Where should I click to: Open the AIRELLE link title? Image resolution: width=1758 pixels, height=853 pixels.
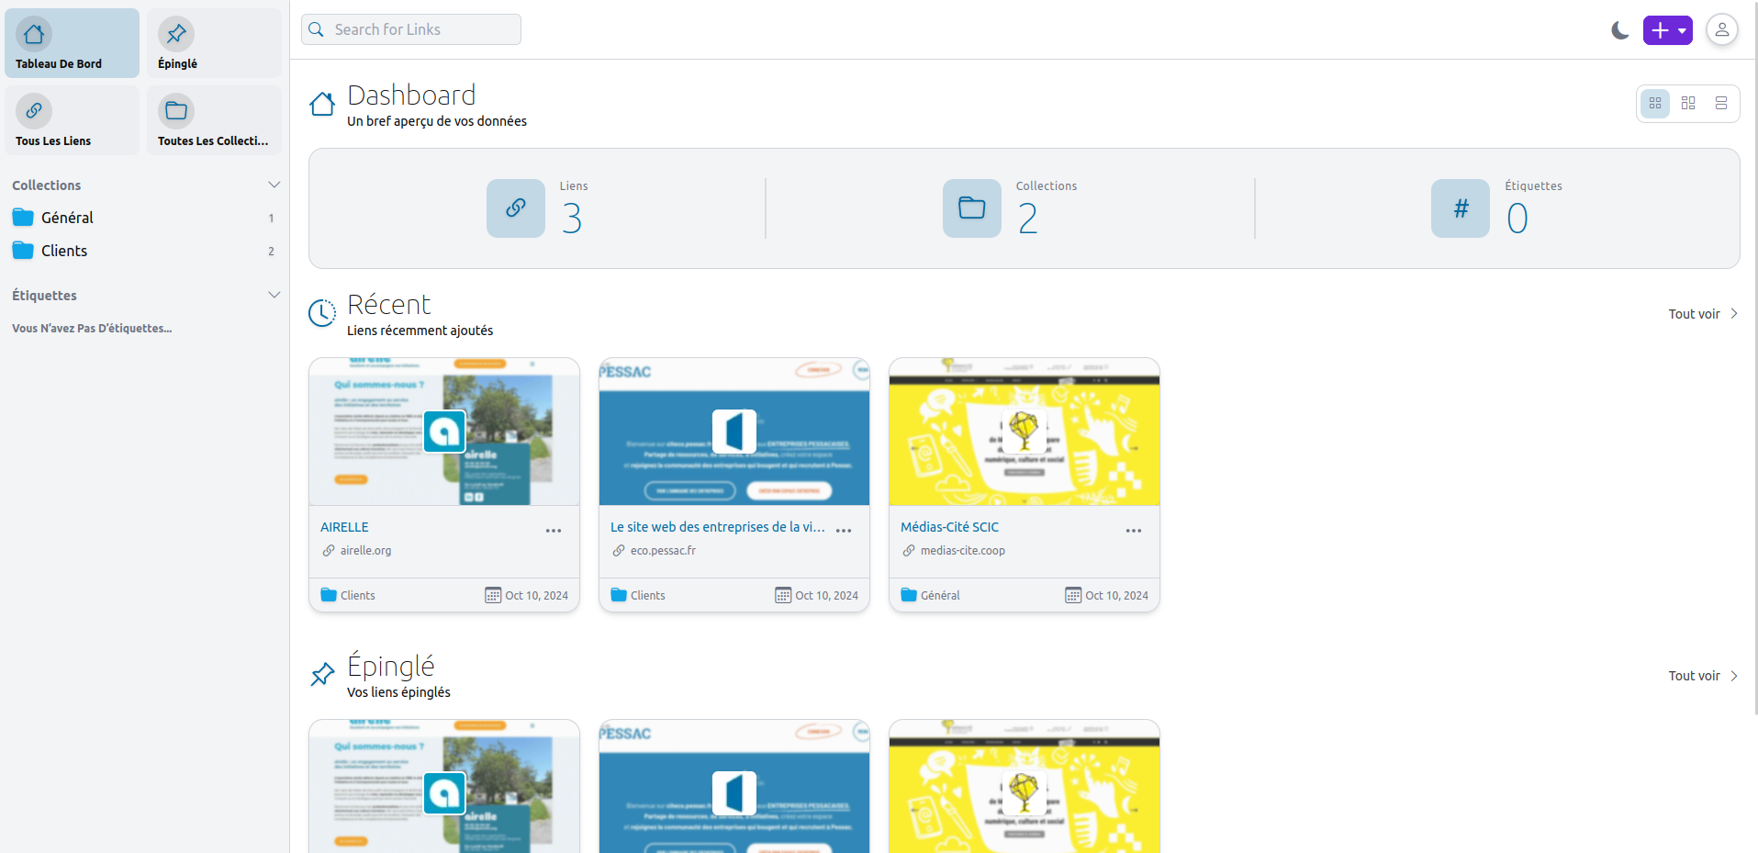[344, 527]
